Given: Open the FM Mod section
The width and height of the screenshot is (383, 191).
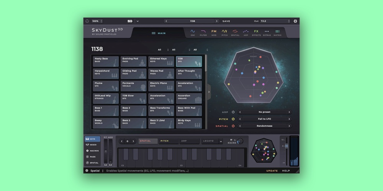Looking at the screenshot, I should pyautogui.click(x=214, y=33).
